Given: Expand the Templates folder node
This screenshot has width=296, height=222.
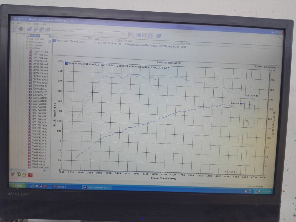Looking at the screenshot, I should coord(27,45).
